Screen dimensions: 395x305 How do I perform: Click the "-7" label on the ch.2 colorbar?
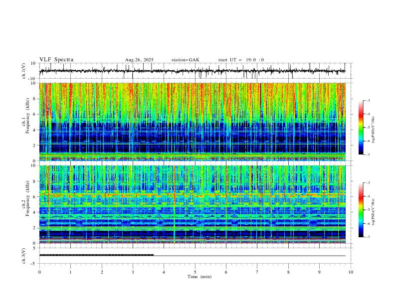click(x=368, y=237)
